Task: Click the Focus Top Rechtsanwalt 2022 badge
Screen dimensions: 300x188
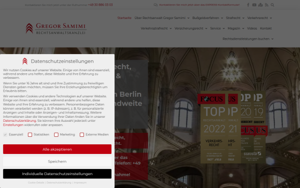Action: coord(213,127)
